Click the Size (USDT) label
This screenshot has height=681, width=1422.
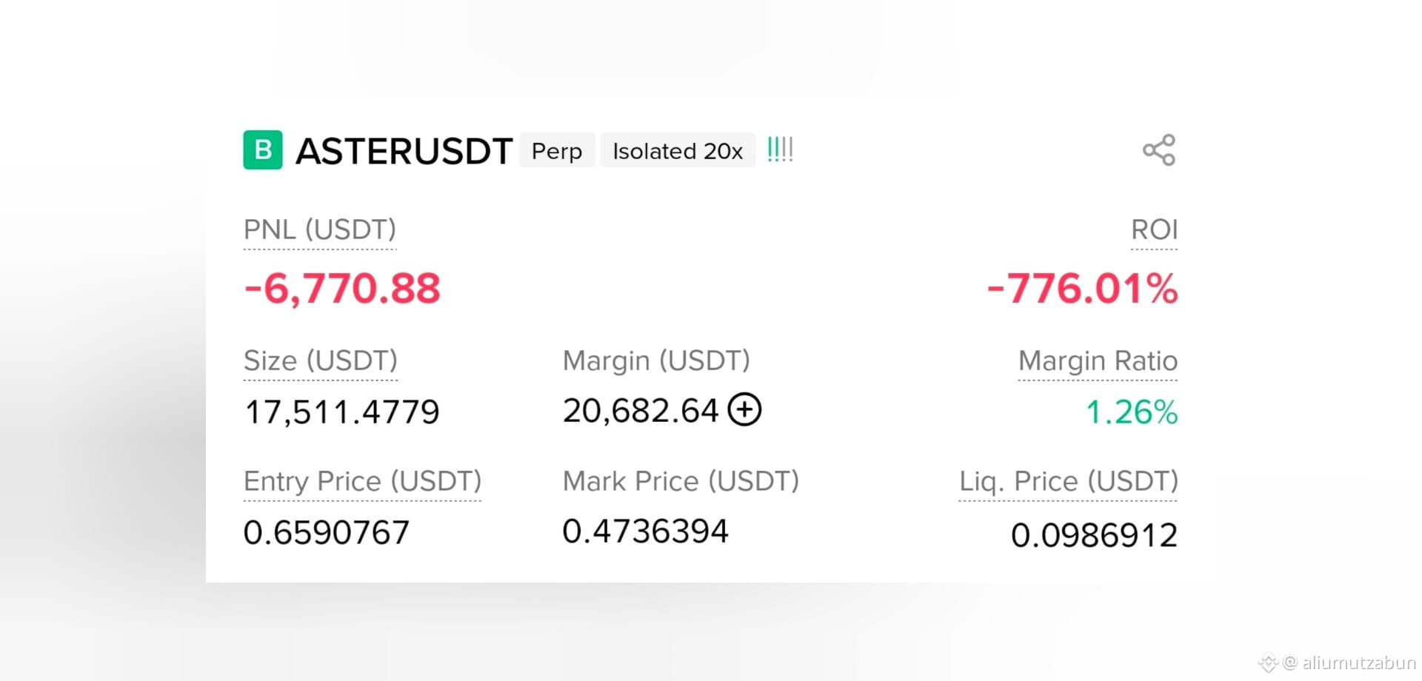click(x=321, y=361)
